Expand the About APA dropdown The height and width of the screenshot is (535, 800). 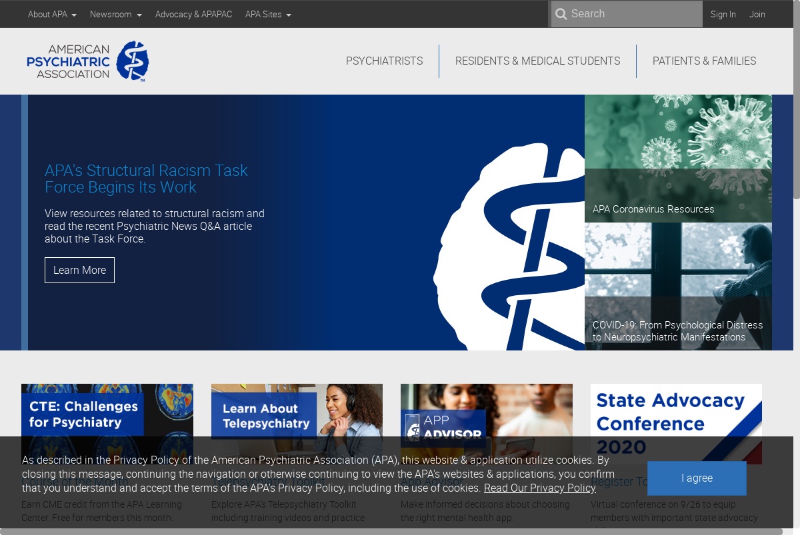(x=52, y=14)
